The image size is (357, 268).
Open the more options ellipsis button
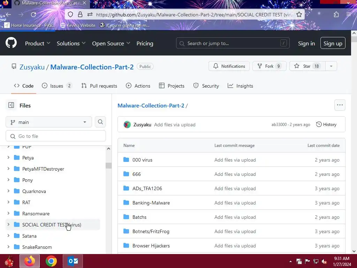coord(340,105)
